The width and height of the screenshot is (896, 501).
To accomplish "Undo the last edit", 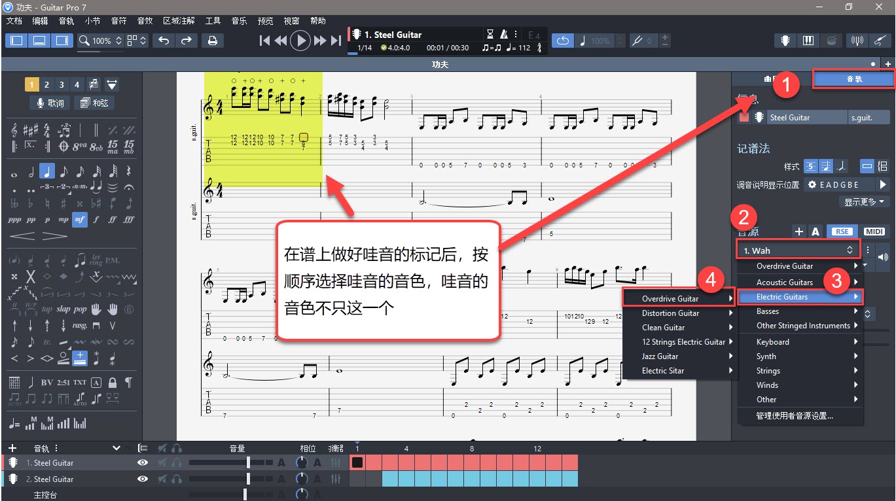I will [x=164, y=41].
